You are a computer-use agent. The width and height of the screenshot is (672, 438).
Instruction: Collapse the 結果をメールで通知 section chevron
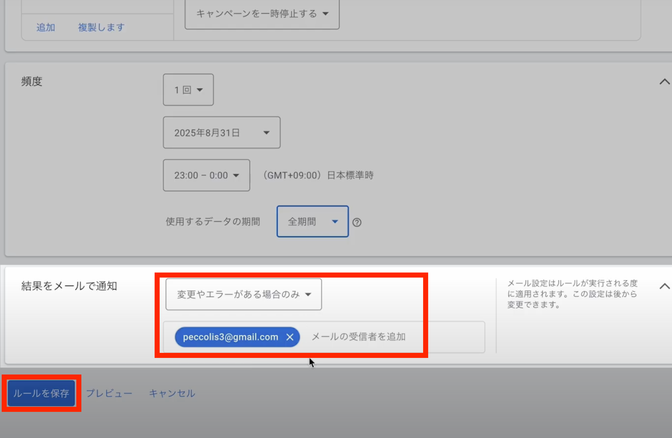pyautogui.click(x=664, y=286)
